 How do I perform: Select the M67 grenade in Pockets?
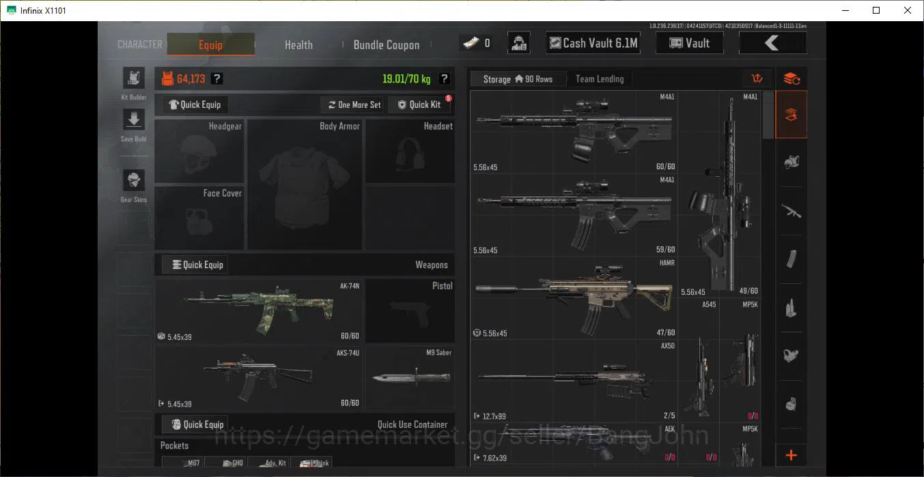182,462
